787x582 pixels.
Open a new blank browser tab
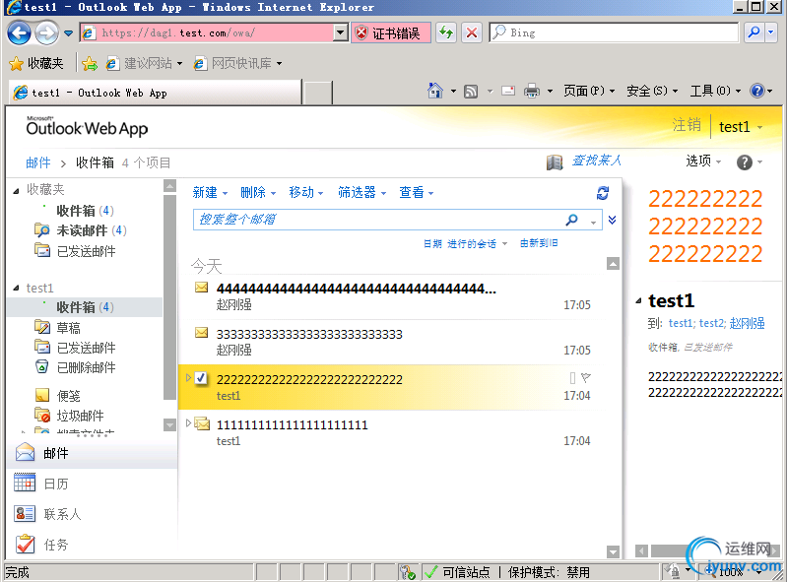coord(318,93)
